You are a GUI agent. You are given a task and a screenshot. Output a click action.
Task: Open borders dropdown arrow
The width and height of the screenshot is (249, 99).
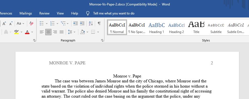[x=98, y=32]
